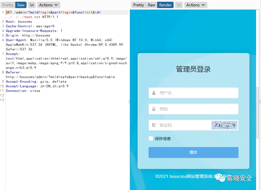Click the divider handle between request and response
Image resolution: width=261 pixels, height=190 pixels.
tap(129, 102)
